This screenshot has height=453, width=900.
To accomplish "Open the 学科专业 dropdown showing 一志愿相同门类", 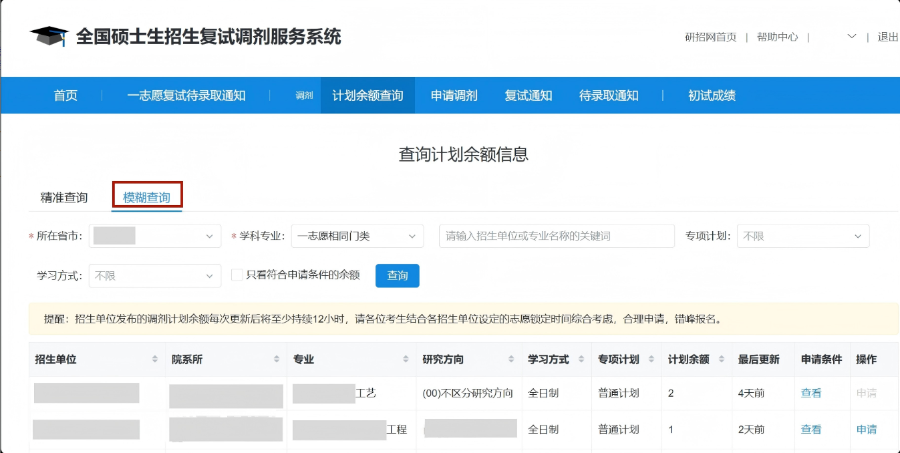I will (357, 236).
